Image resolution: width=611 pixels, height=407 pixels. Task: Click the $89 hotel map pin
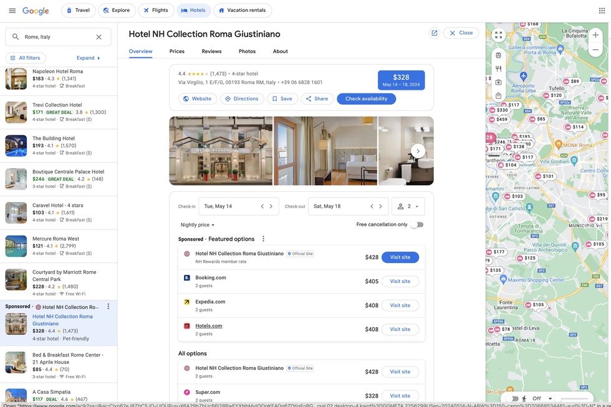(571, 82)
